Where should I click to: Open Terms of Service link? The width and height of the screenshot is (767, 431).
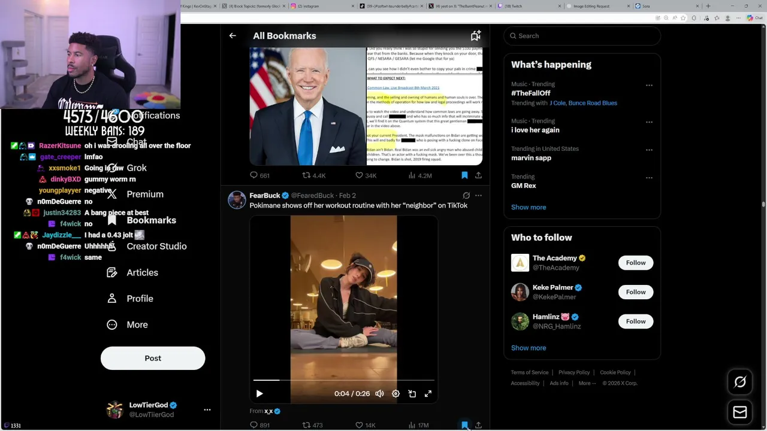click(530, 372)
